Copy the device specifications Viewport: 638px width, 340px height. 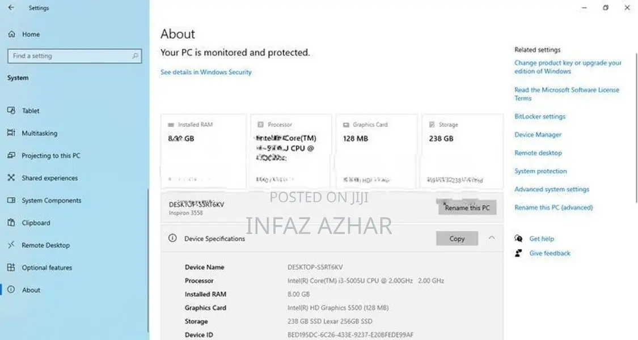click(457, 239)
